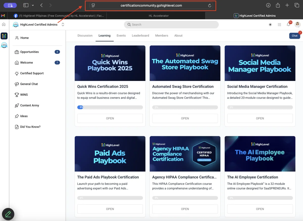Click the Safari page reload icon
The width and height of the screenshot is (303, 221).
[210, 6]
